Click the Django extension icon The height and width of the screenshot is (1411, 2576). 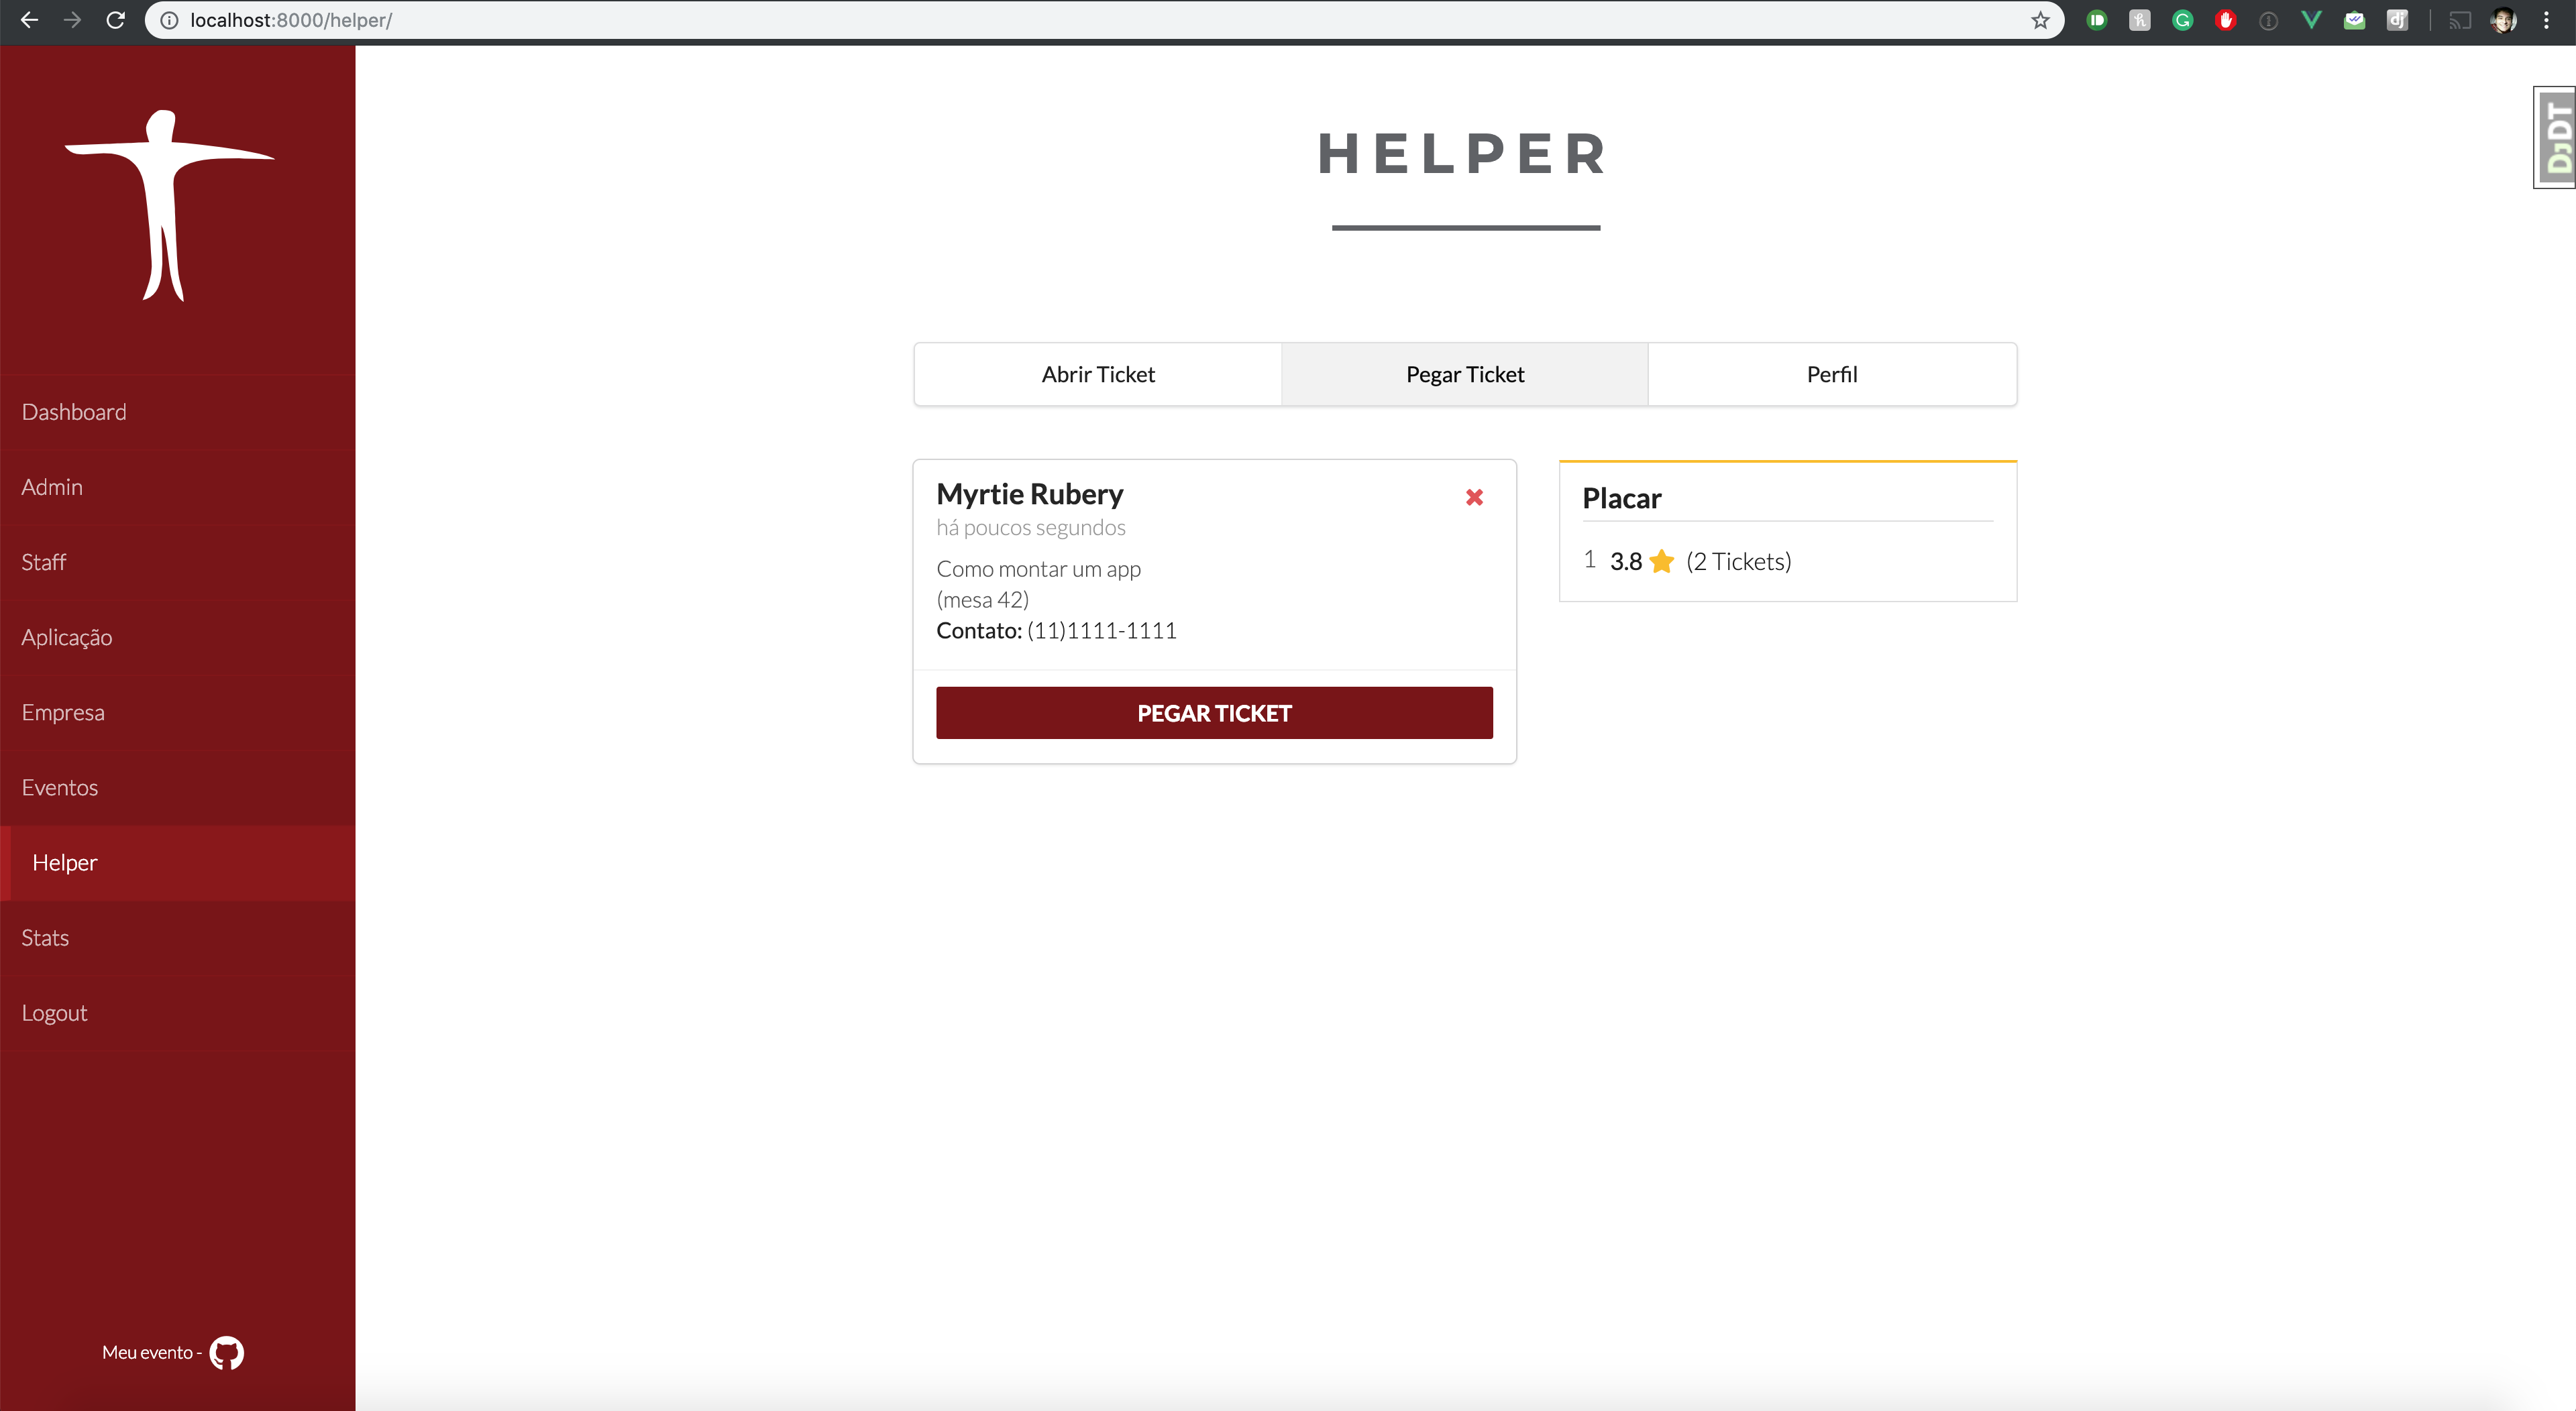(x=2397, y=20)
